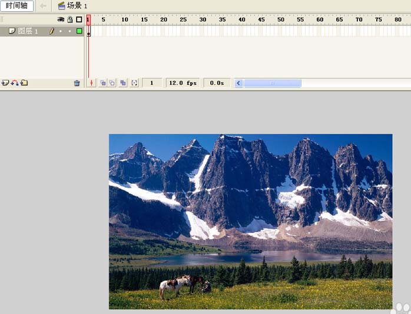This screenshot has width=411, height=314.
Task: Click frame 30 on the timeline ruler
Action: [203, 19]
